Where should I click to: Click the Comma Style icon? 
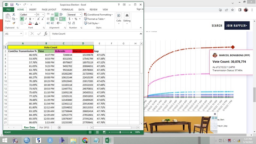[80, 19]
